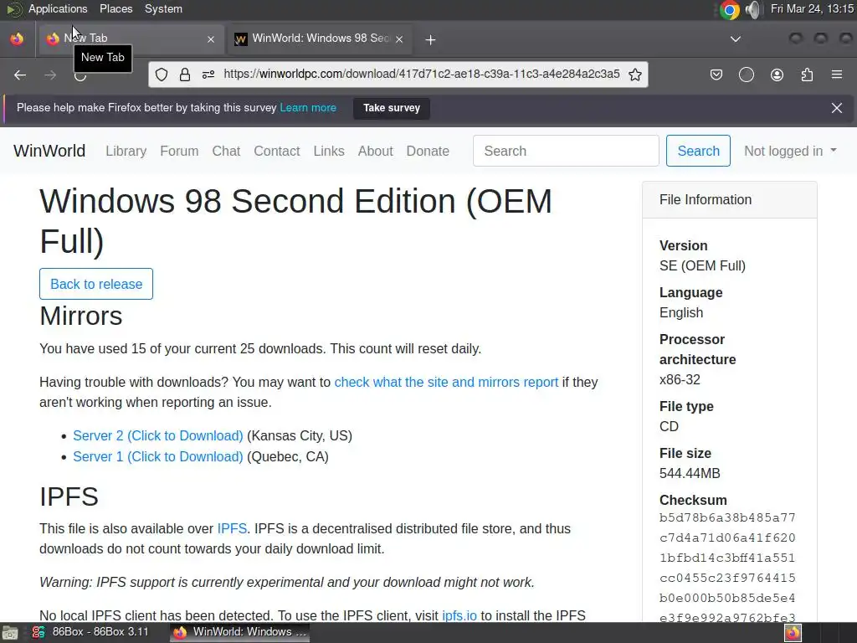
Task: Open the Save to Pocket icon
Action: point(716,75)
